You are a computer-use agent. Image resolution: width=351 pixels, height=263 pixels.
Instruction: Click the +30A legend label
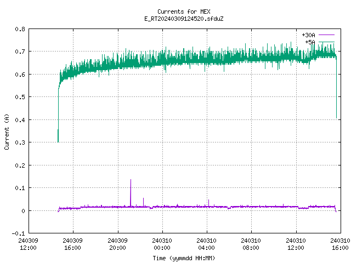coord(308,35)
